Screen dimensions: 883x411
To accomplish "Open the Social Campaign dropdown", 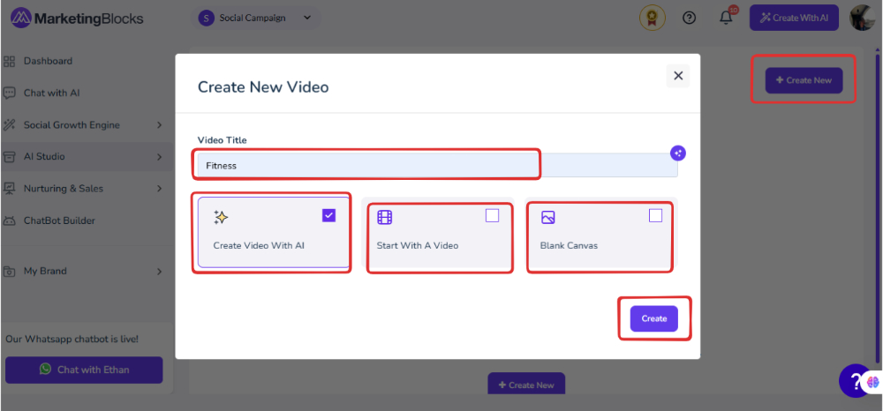I will (x=255, y=18).
